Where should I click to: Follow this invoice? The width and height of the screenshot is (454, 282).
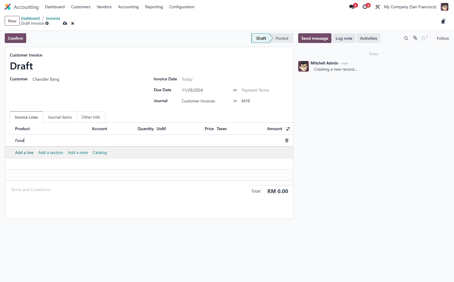coord(443,38)
